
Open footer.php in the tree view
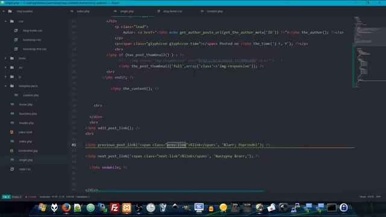(26, 104)
